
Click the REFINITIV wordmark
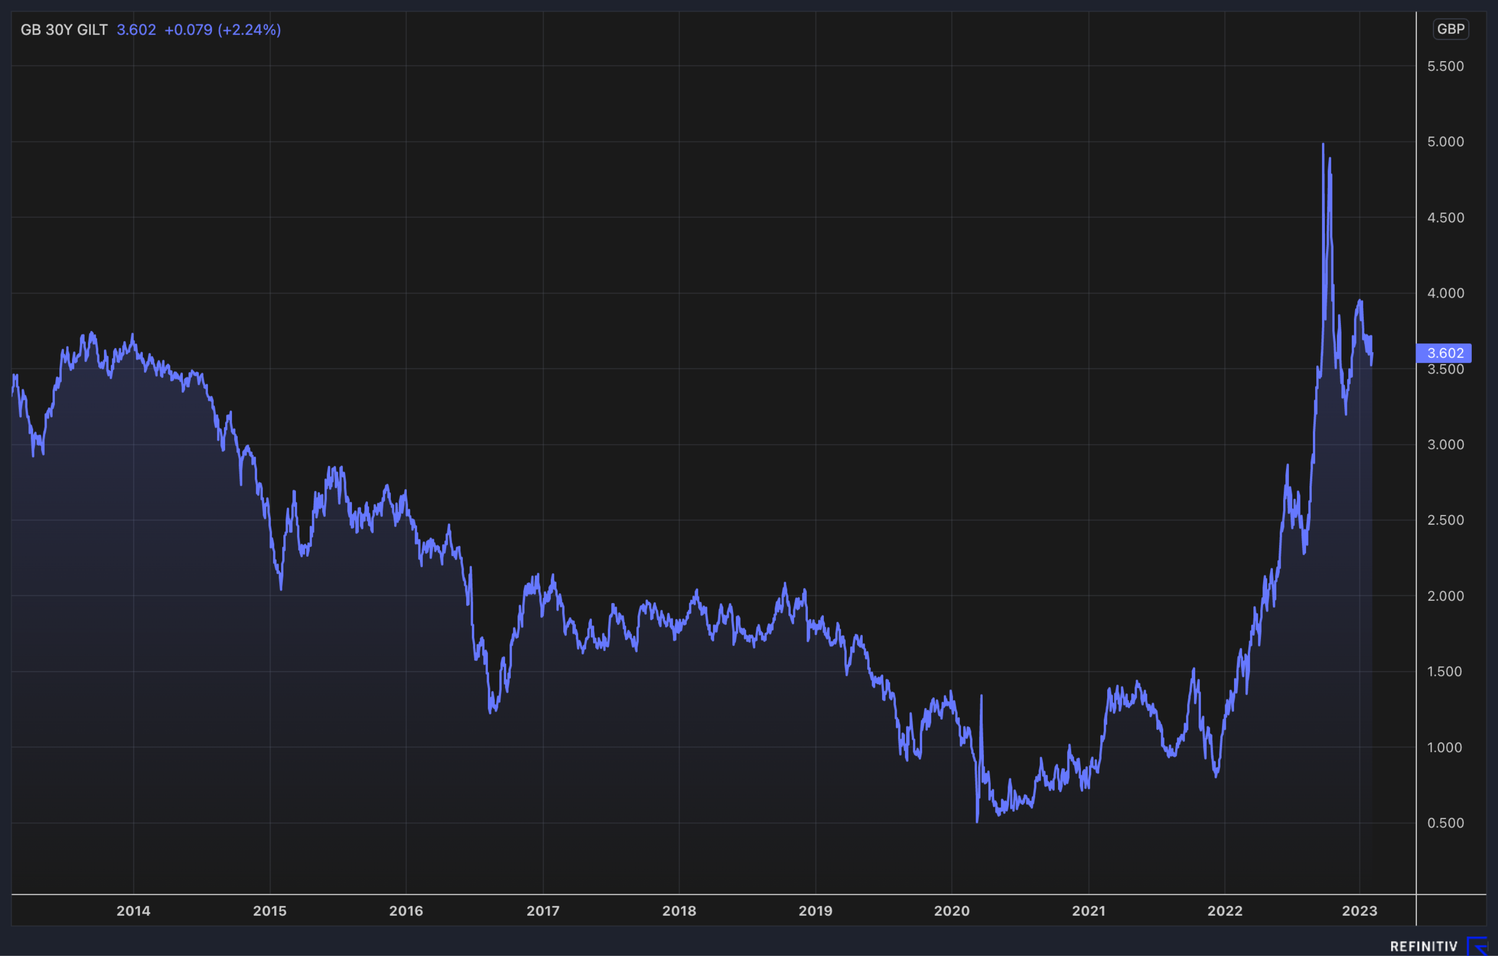coord(1424,947)
